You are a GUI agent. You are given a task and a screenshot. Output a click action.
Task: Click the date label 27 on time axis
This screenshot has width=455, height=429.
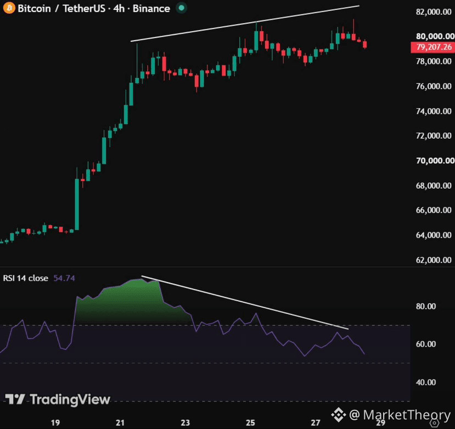click(316, 422)
